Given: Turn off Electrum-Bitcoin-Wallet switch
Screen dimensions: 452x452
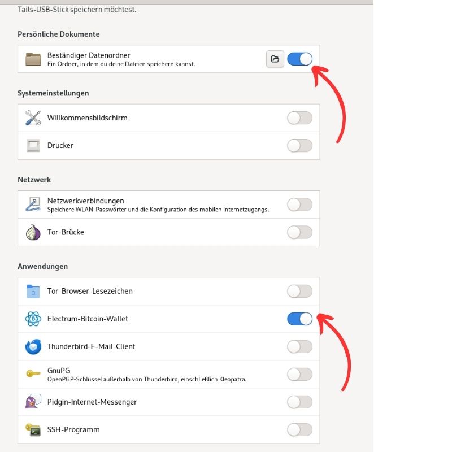Looking at the screenshot, I should [299, 319].
